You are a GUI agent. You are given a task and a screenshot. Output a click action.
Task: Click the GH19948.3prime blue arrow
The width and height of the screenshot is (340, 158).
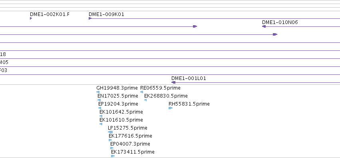tap(98, 92)
